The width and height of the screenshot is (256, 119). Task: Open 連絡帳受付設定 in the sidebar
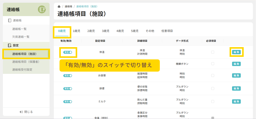pyautogui.click(x=22, y=70)
